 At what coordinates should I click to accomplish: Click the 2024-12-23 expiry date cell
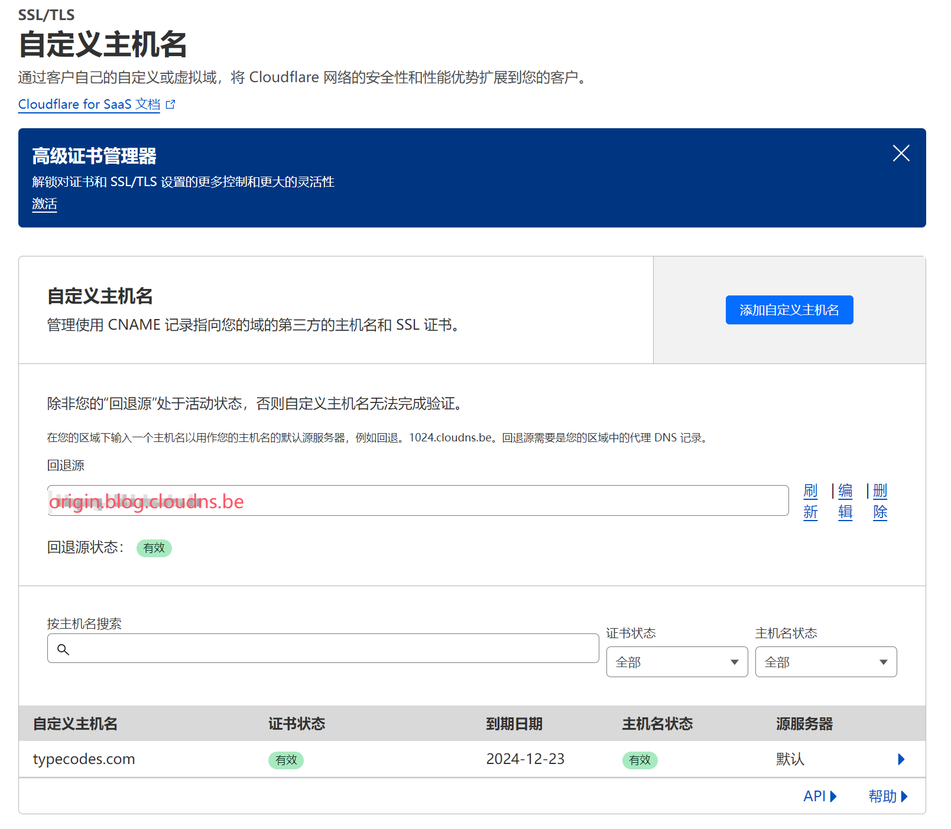point(525,759)
